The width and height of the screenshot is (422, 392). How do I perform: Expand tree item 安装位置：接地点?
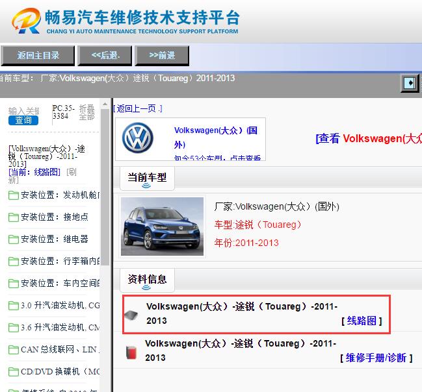(55, 217)
